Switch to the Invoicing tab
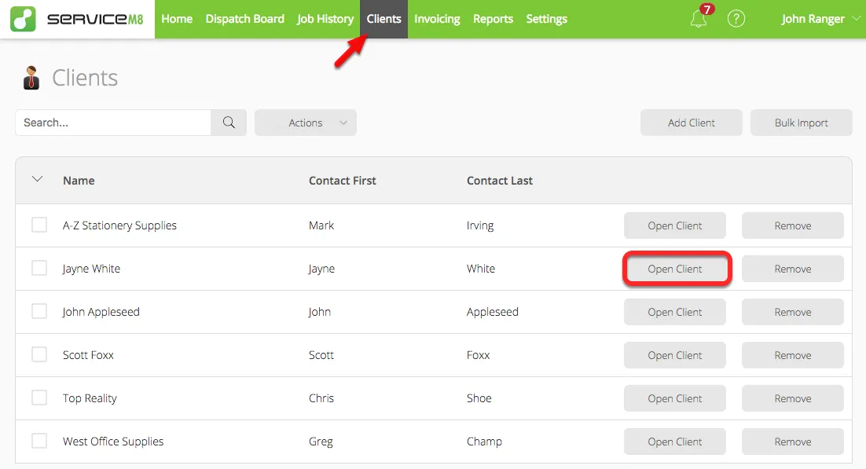Image resolution: width=866 pixels, height=469 pixels. coord(437,19)
